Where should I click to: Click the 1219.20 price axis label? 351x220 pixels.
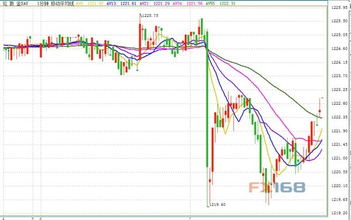[339, 213]
